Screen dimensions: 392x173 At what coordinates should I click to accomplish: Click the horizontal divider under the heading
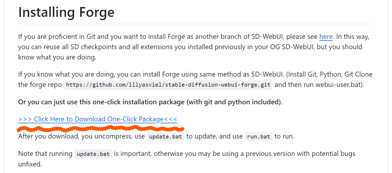pyautogui.click(x=196, y=24)
